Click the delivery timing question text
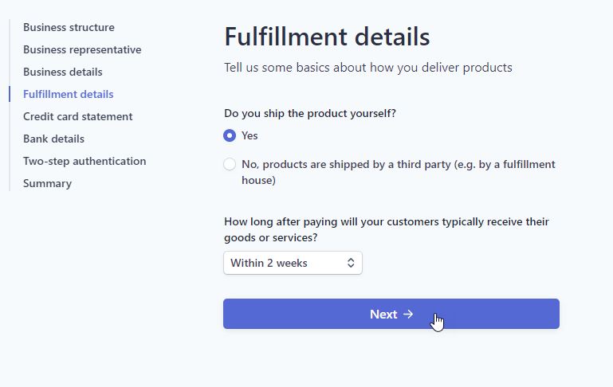The width and height of the screenshot is (613, 387). point(387,229)
